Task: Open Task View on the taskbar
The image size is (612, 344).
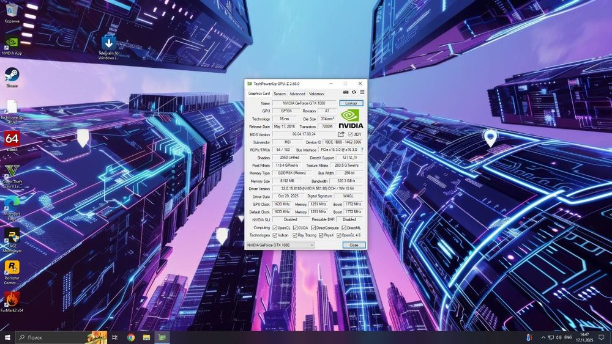Action: (x=115, y=337)
